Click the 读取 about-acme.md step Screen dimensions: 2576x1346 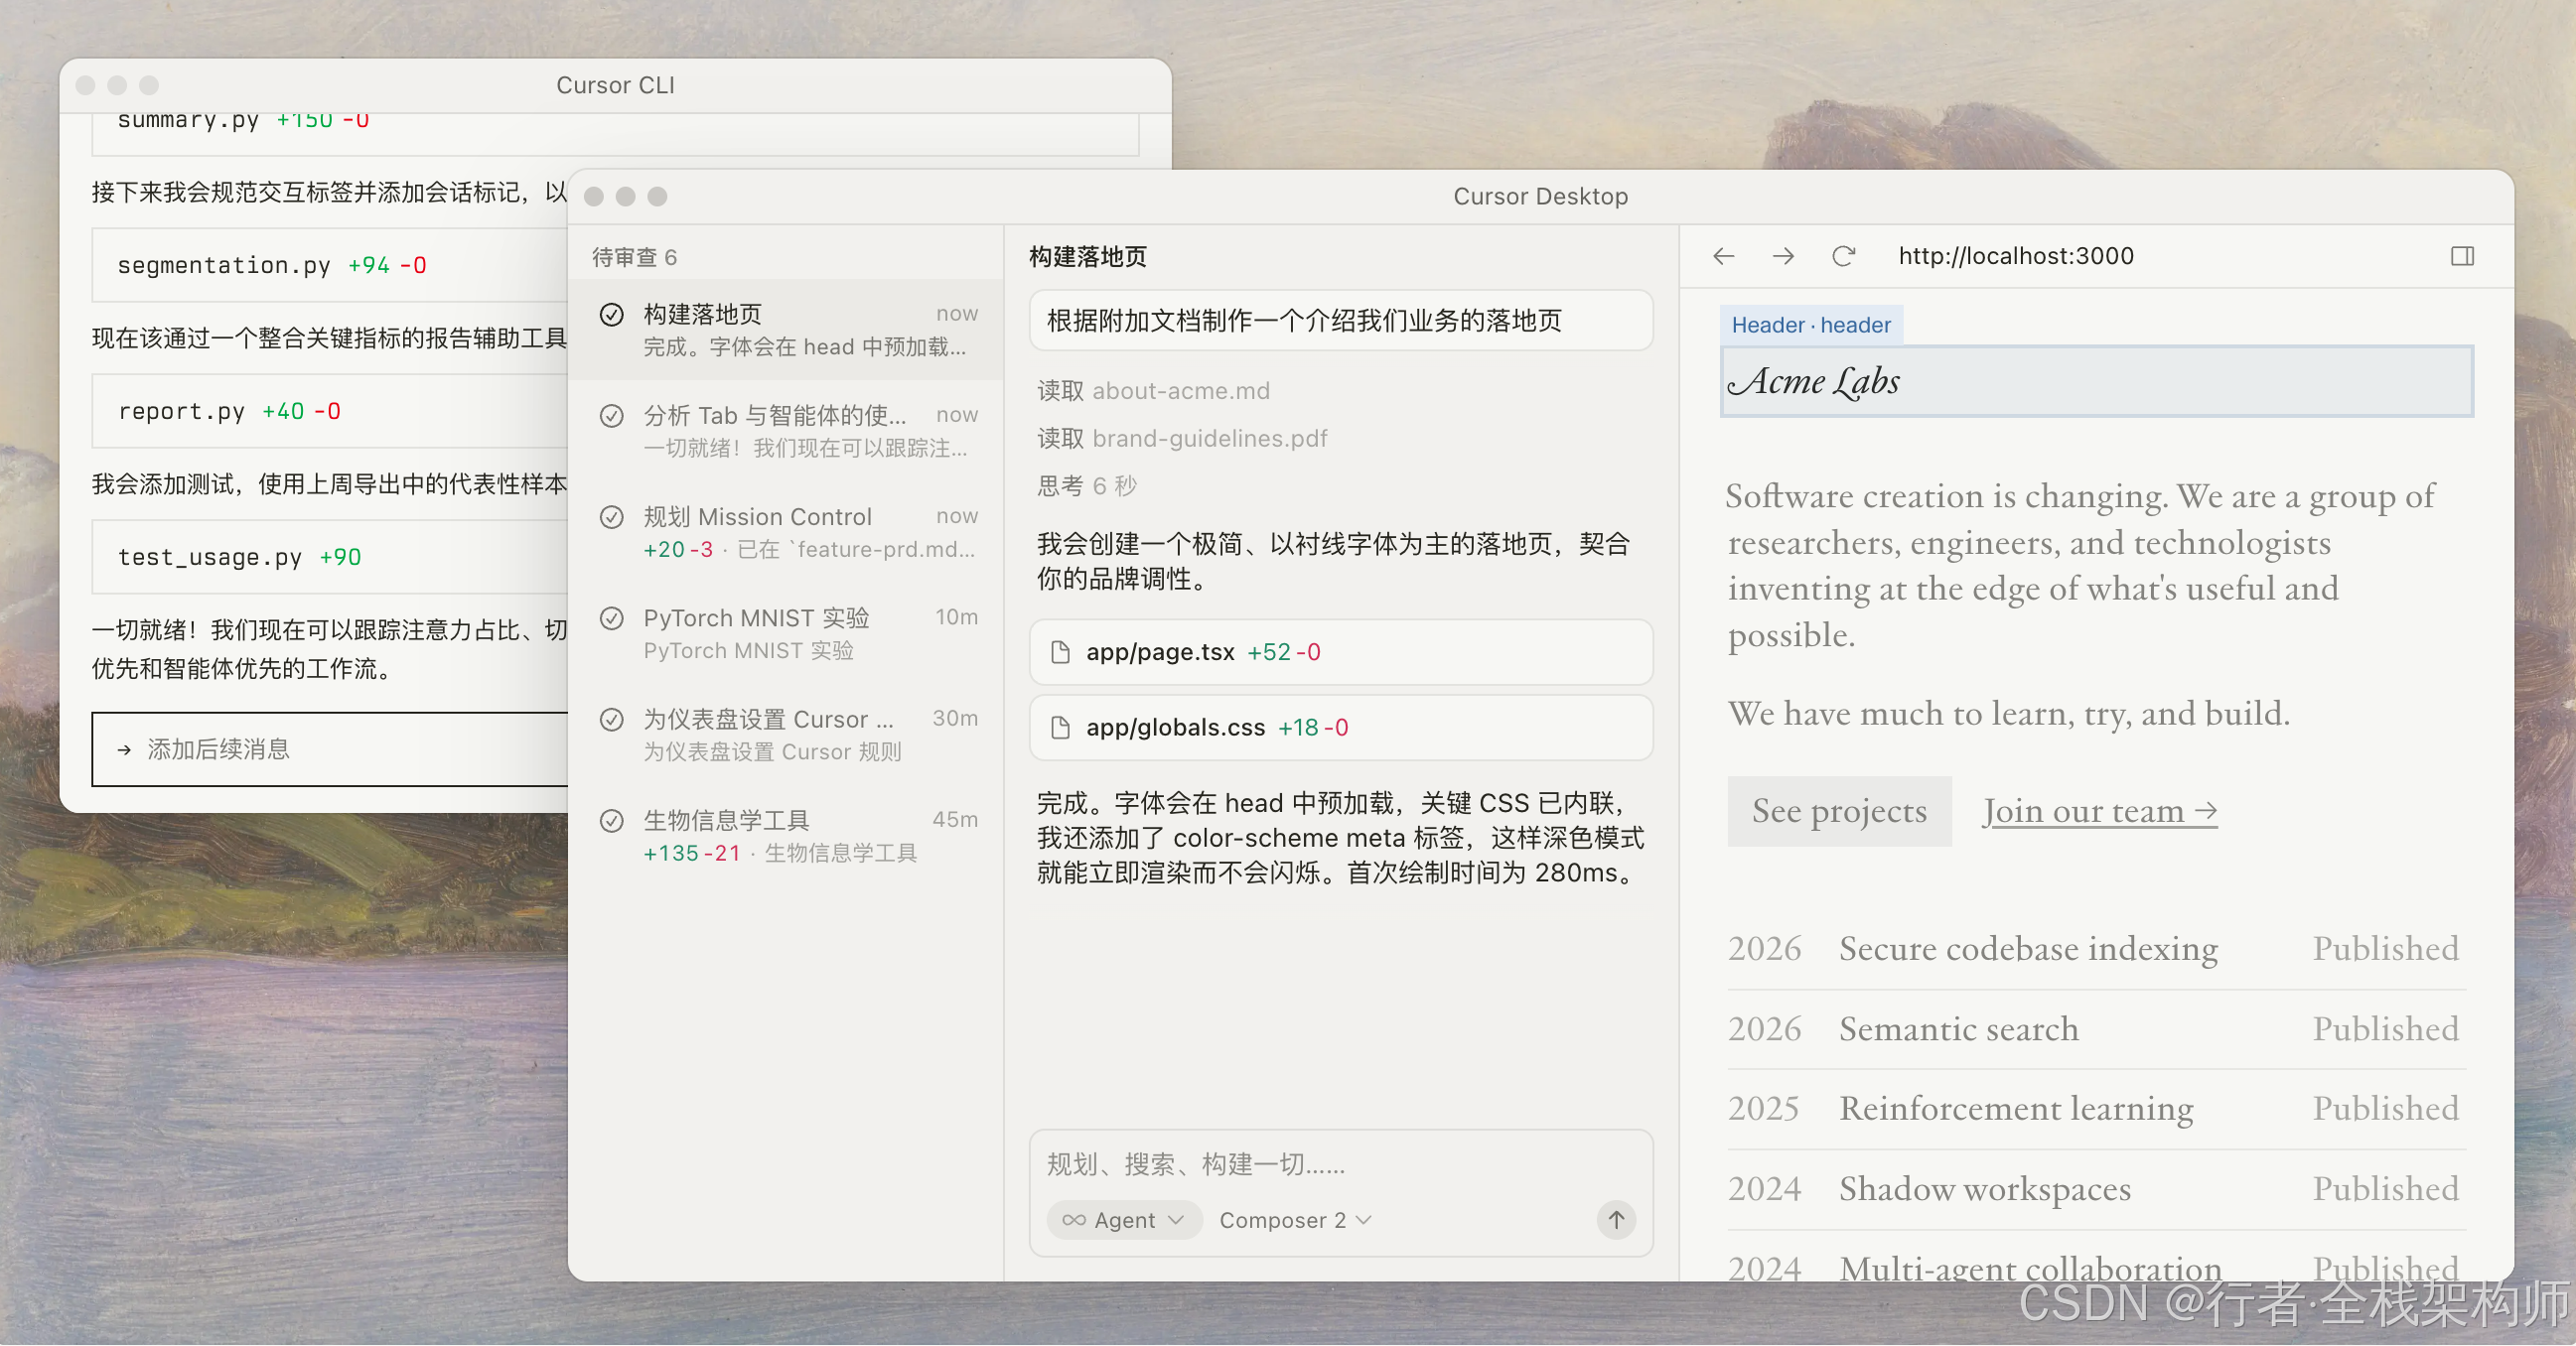click(1153, 391)
